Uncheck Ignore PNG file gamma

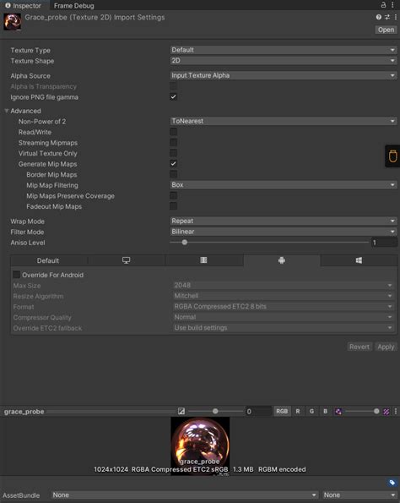click(173, 97)
